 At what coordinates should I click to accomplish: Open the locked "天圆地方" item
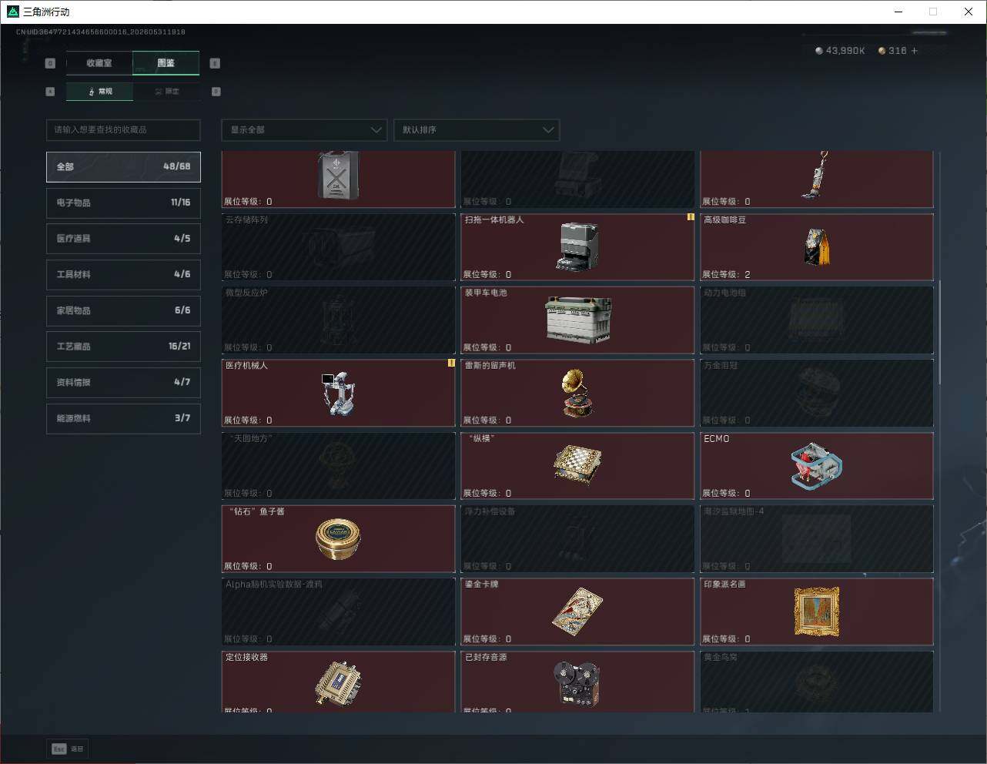(339, 465)
